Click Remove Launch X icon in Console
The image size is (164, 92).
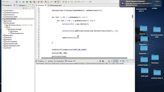point(100,61)
